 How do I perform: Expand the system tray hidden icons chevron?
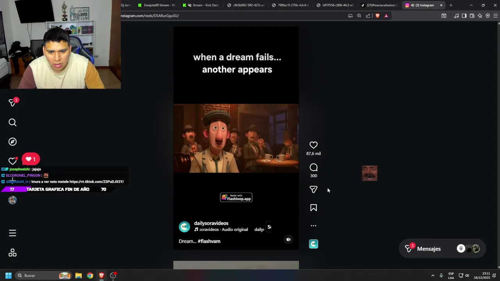click(432, 276)
